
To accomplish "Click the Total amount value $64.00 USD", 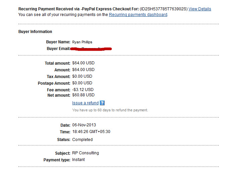I will 83,63.
